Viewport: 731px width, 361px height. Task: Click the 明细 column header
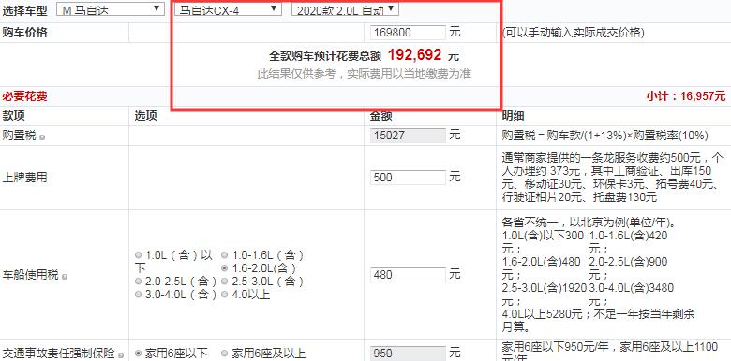(513, 116)
